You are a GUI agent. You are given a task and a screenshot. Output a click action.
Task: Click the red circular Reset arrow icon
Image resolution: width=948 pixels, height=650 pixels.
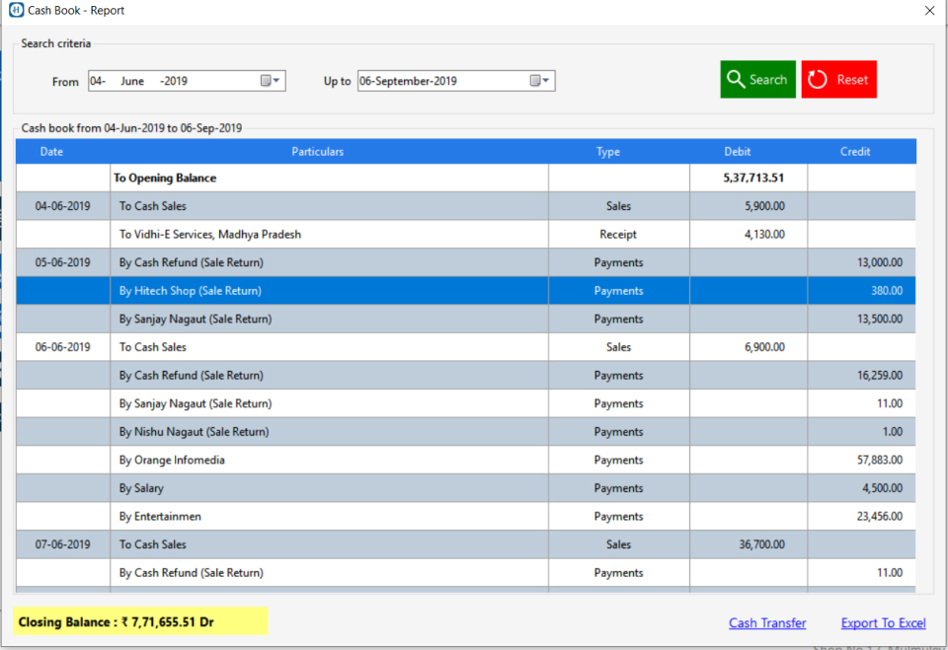(x=818, y=79)
